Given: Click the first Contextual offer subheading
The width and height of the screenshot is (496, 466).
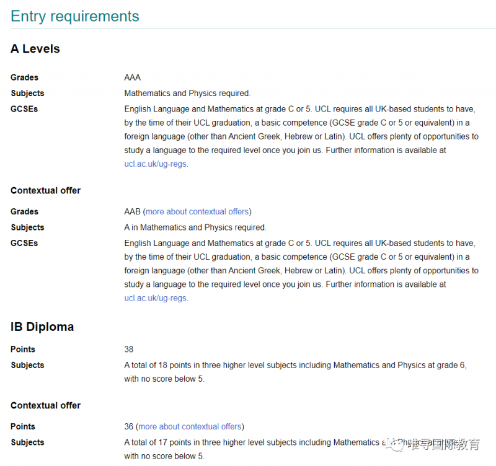Looking at the screenshot, I should click(x=45, y=190).
